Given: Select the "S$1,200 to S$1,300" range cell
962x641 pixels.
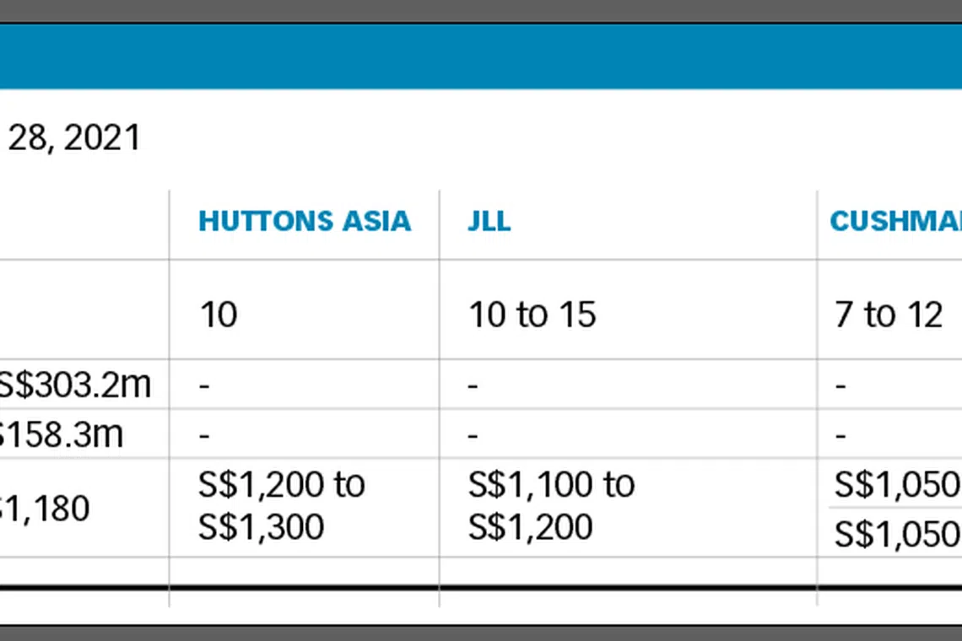Looking at the screenshot, I should (x=281, y=505).
